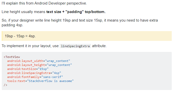The width and height of the screenshot is (174, 93).
Task: Click the "Line height usually means" text
Action: 23,12
